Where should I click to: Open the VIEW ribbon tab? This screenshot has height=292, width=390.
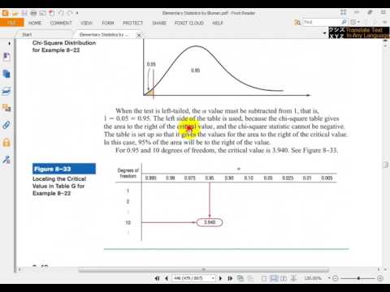87,23
